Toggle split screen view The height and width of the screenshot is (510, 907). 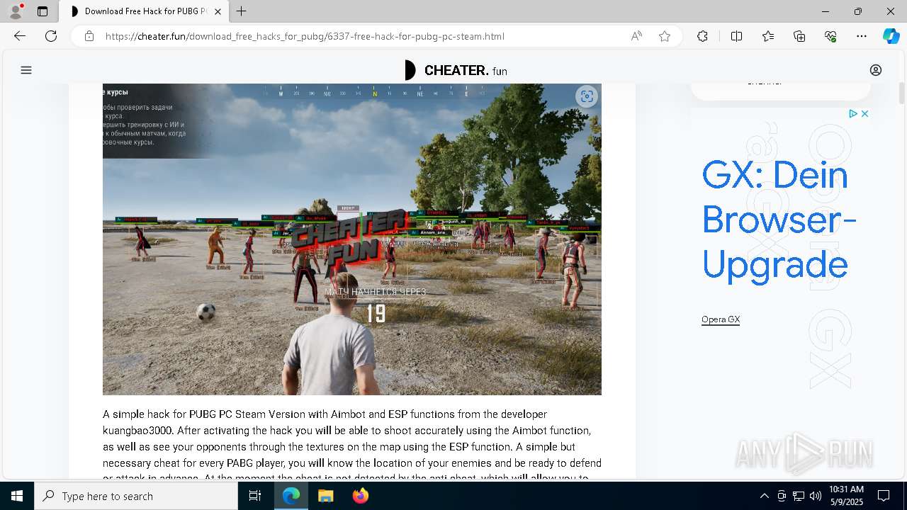click(736, 36)
